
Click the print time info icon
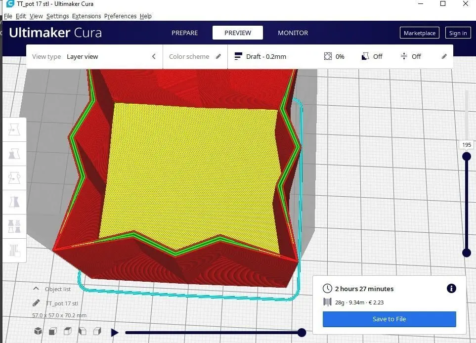(451, 288)
